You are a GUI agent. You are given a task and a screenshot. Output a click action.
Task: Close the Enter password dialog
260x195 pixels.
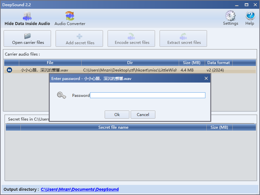coord(206,78)
